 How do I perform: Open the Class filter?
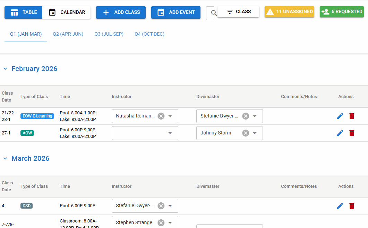[238, 12]
